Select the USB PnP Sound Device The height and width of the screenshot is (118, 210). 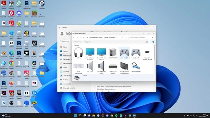coord(101,68)
